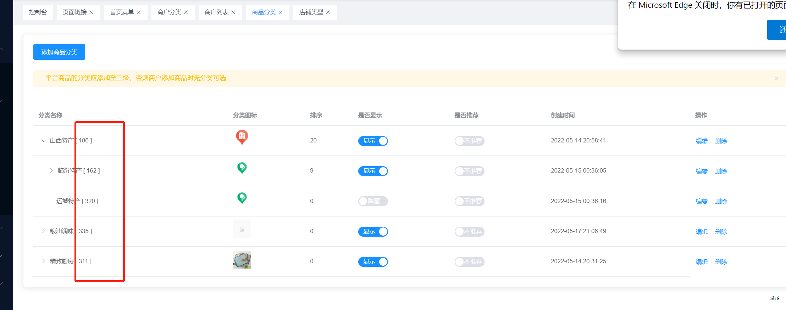
Task: Collapse the 山西特产 category row
Action: (44, 141)
